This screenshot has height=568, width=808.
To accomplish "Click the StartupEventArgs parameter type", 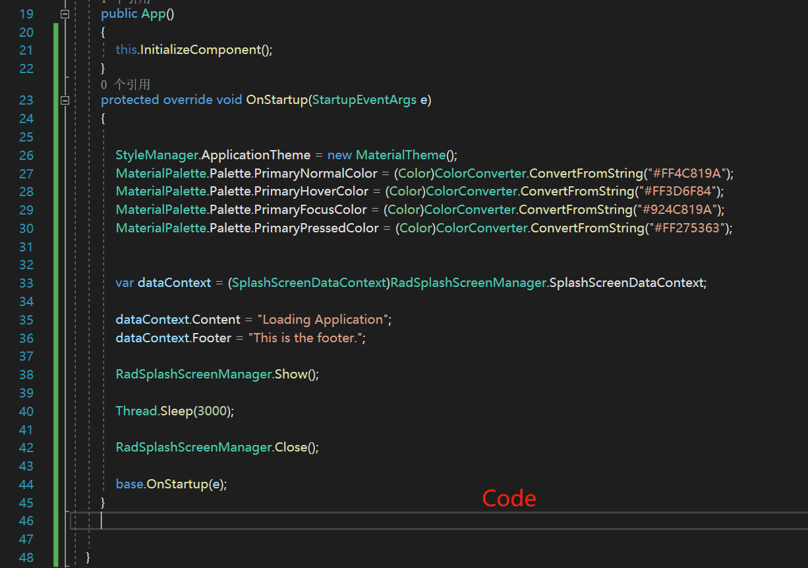I will pyautogui.click(x=364, y=100).
